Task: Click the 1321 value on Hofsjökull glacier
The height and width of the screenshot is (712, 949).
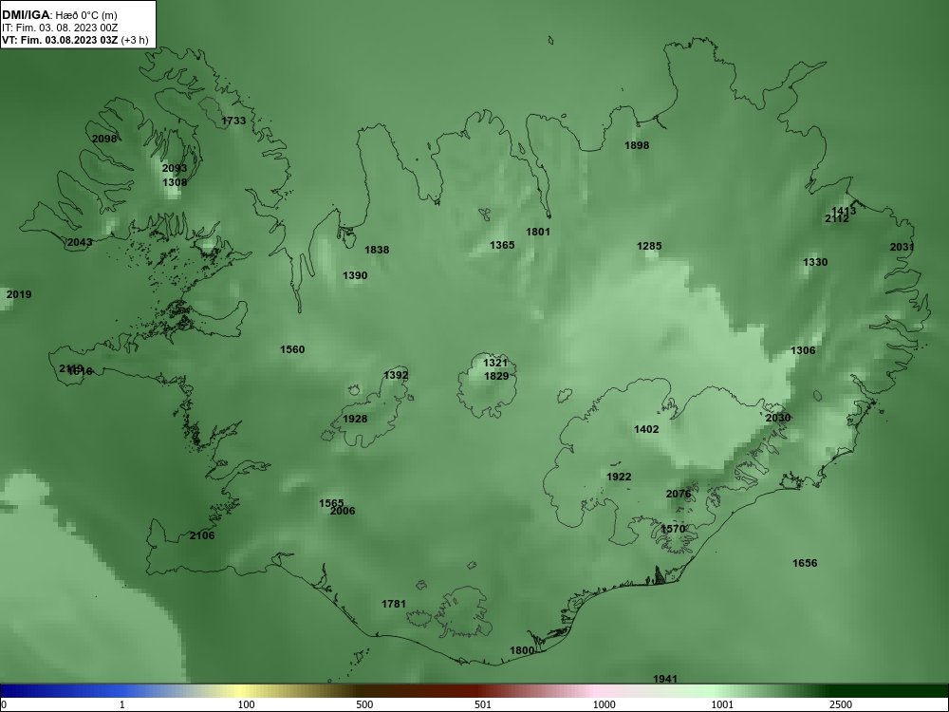Action: [495, 363]
